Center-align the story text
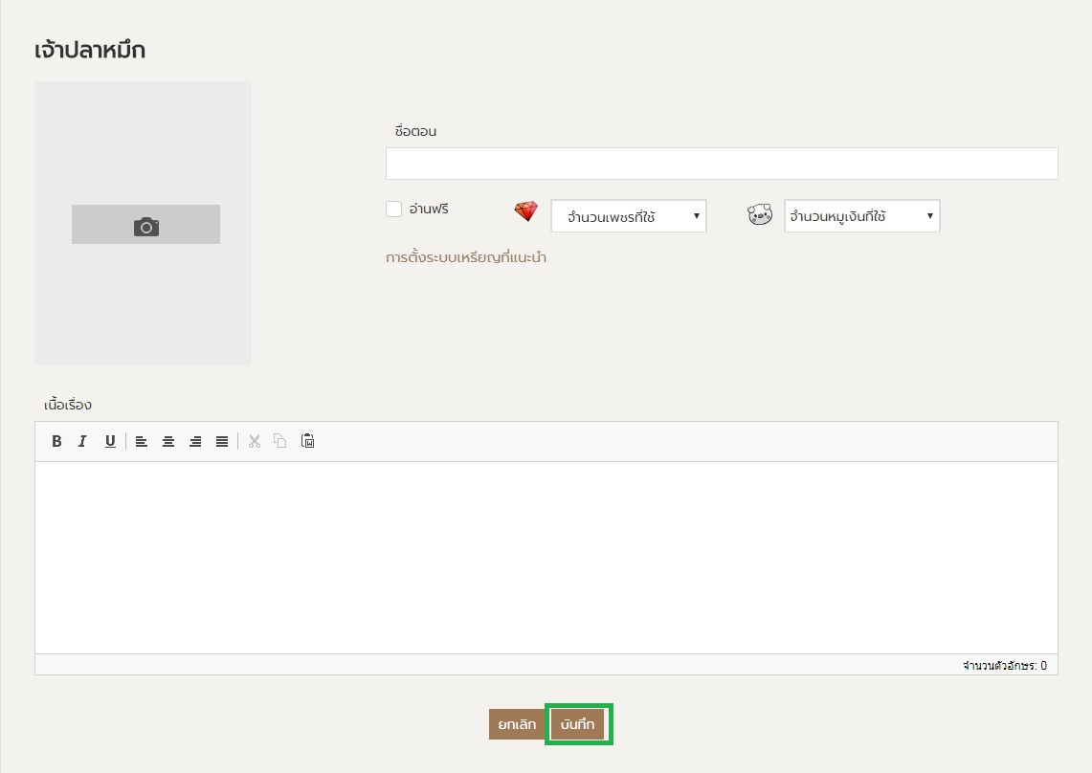Screen dimensions: 1092x773 pyautogui.click(x=168, y=441)
